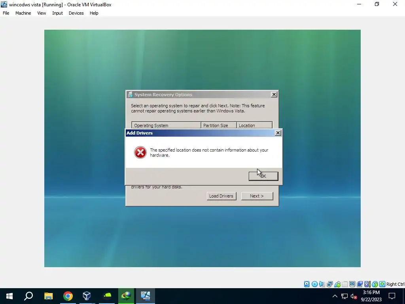This screenshot has width=405, height=304.
Task: Click the USB devices status icon
Action: click(337, 284)
